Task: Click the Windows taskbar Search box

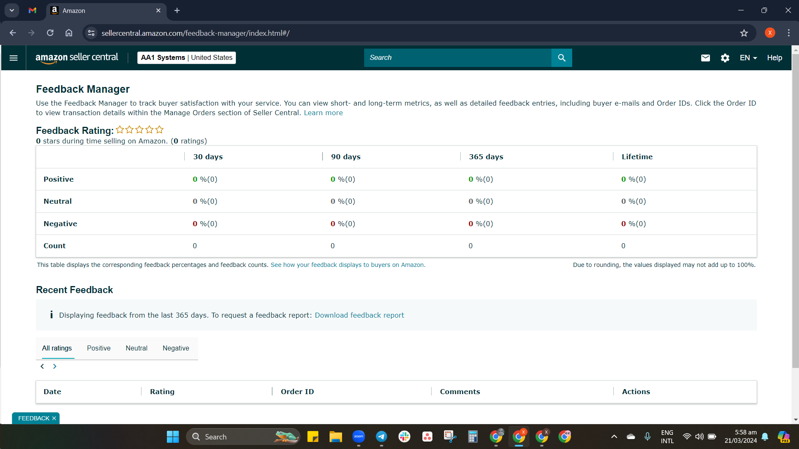Action: point(243,437)
